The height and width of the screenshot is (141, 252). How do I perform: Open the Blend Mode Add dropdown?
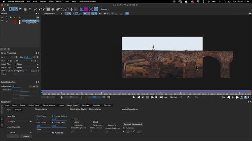coord(20,61)
